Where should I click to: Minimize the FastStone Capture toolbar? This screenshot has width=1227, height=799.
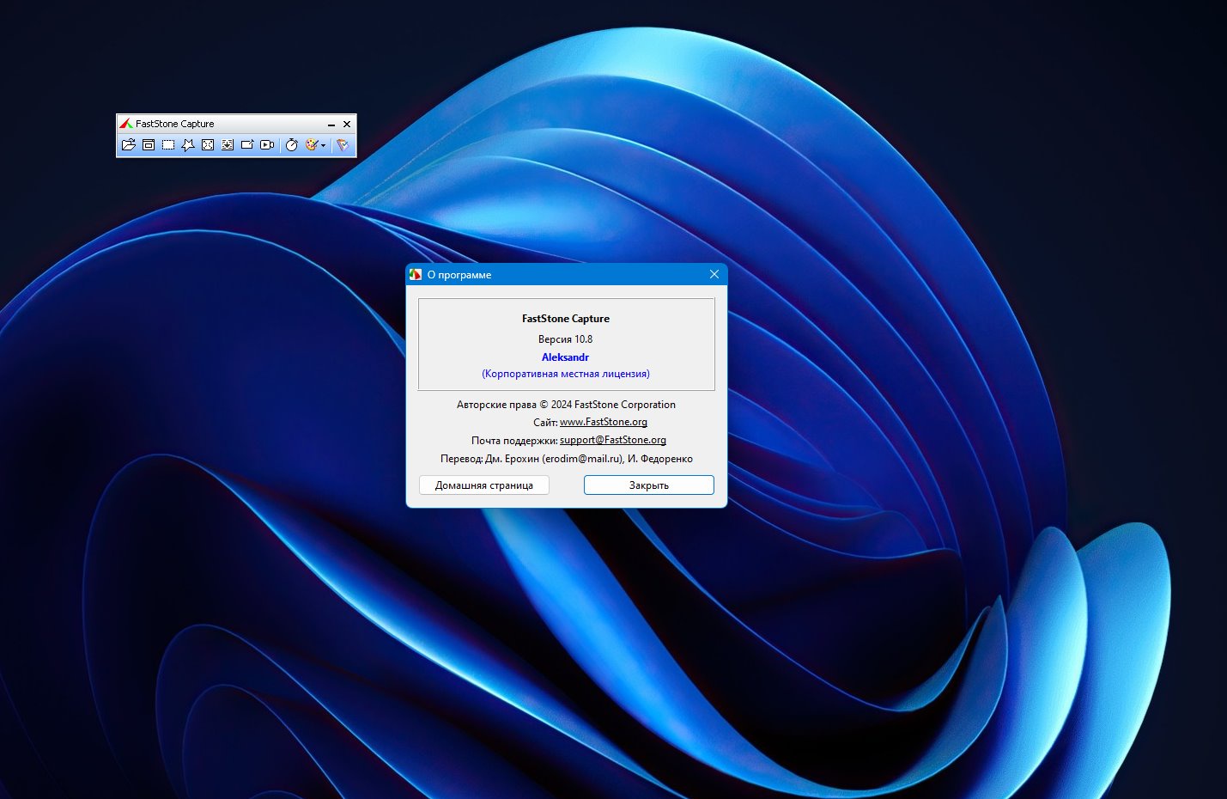point(331,124)
